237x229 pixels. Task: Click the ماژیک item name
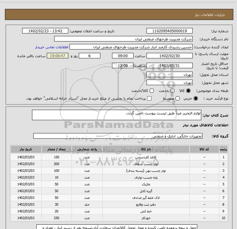click(146, 184)
